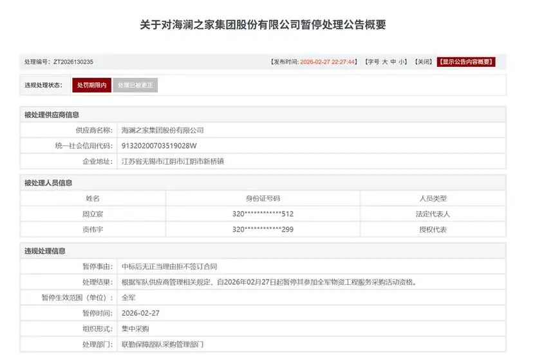Select the 处罚期限内 status tab
Viewport: 535px width, 362px height.
pos(92,85)
